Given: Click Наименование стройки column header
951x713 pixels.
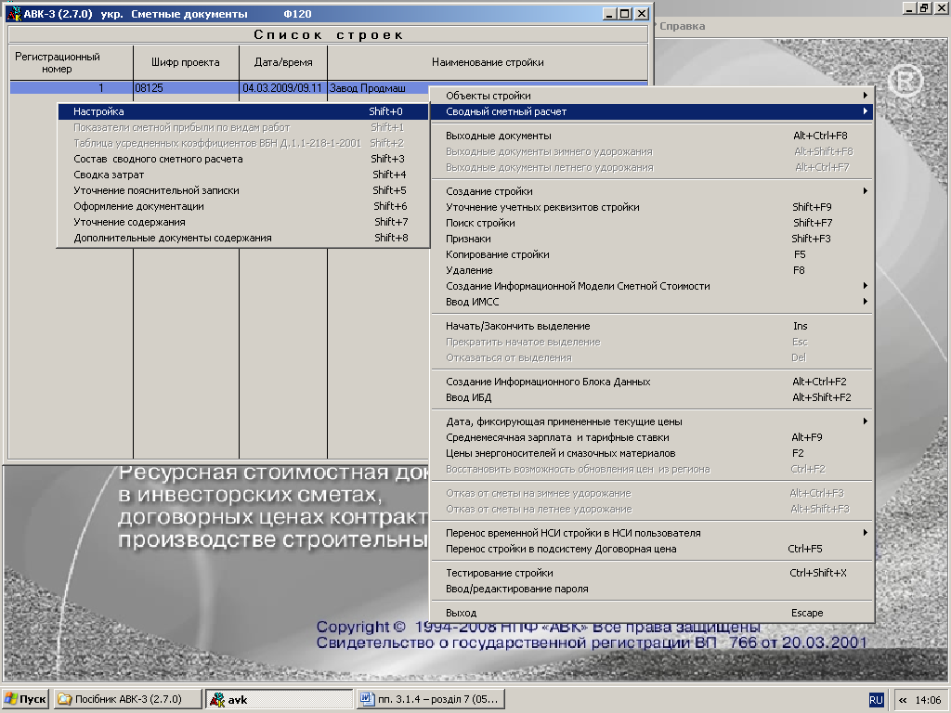Looking at the screenshot, I should click(488, 62).
